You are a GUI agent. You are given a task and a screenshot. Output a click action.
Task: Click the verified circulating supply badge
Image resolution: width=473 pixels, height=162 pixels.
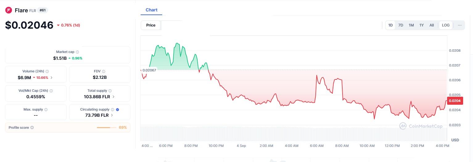(117, 110)
